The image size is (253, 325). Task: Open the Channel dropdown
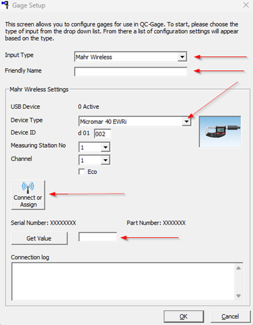point(105,160)
